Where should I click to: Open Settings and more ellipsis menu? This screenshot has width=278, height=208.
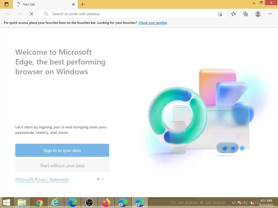[x=270, y=14]
